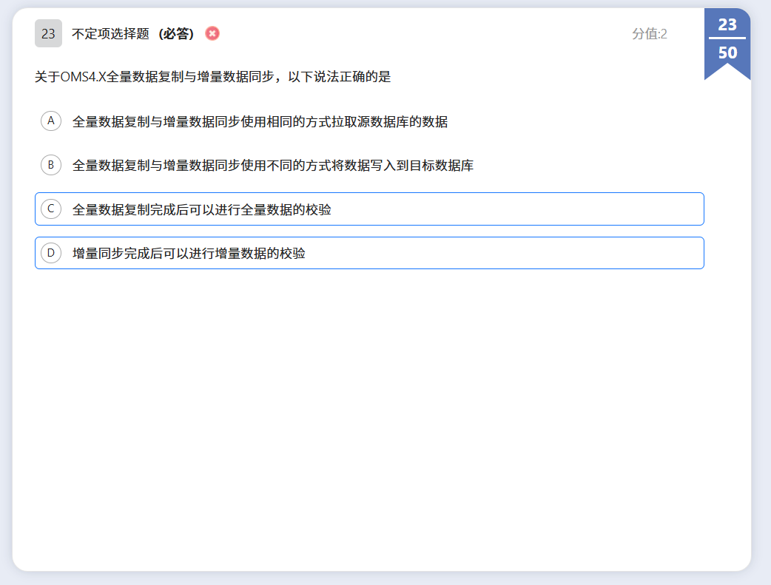This screenshot has width=771, height=585.
Task: Choose answer text 全量数据复制与增量数据同步使用不同的方式将数据写入到目标数据库
Action: (x=272, y=166)
